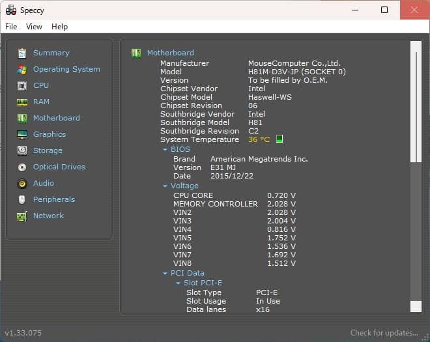The width and height of the screenshot is (430, 342).
Task: Click the PCI Data heading
Action: [187, 273]
